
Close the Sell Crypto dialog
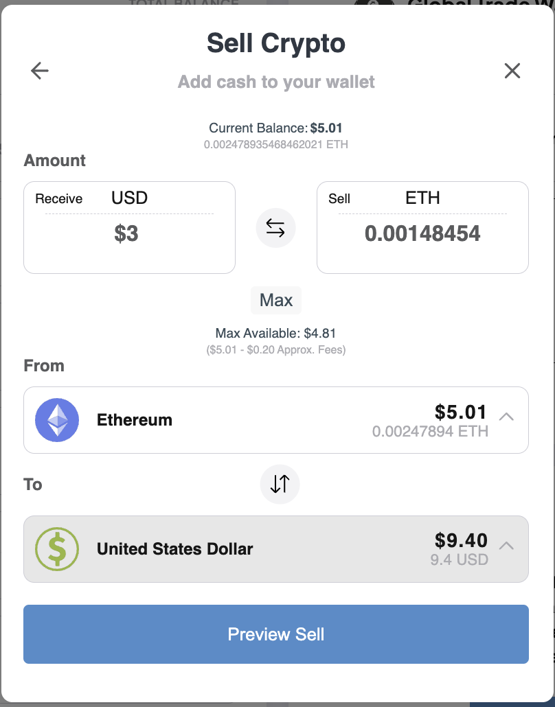coord(512,71)
